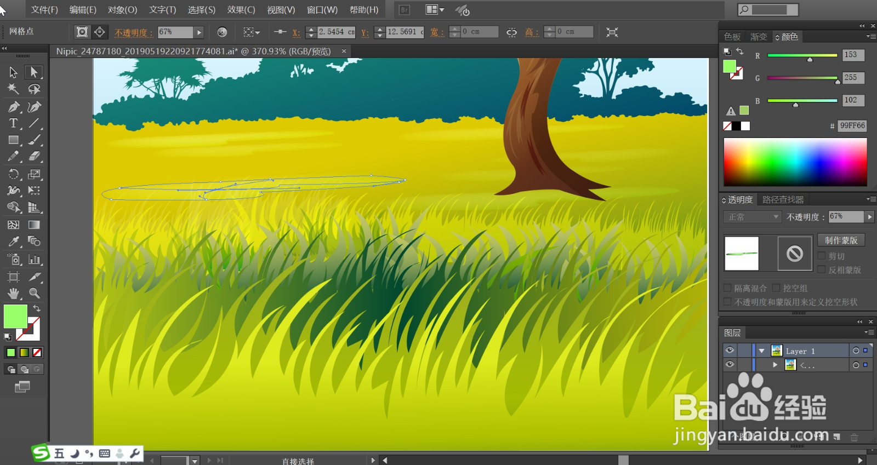Select the Paintbrush tool
877x465 pixels.
coord(34,140)
